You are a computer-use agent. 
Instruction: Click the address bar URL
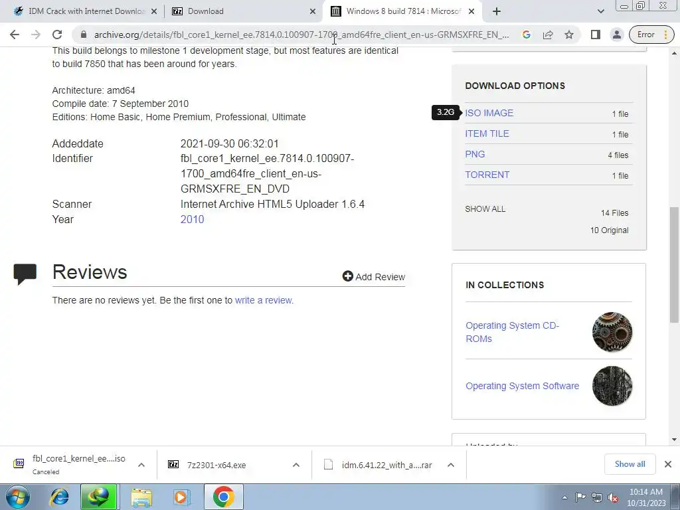pyautogui.click(x=301, y=35)
